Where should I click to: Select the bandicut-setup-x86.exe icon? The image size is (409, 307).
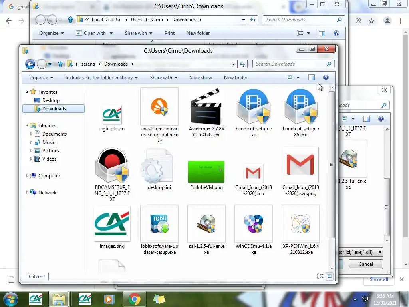click(300, 106)
